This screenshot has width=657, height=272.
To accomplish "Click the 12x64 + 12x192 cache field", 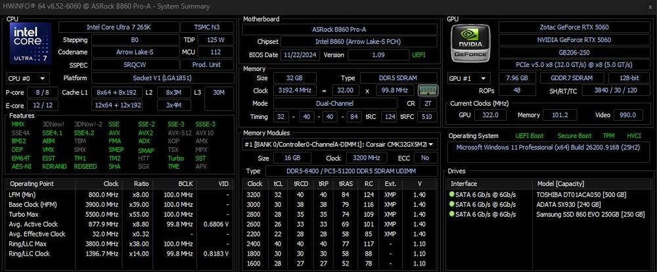I will click(x=118, y=105).
